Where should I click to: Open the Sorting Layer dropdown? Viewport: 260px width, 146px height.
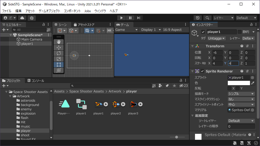click(241, 121)
